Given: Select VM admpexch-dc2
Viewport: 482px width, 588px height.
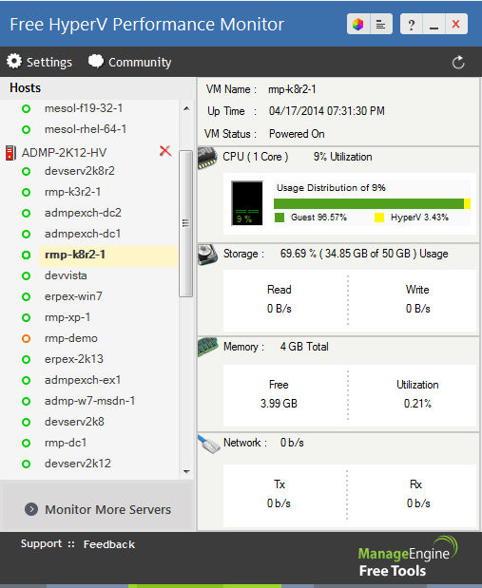Looking at the screenshot, I should coord(83,213).
